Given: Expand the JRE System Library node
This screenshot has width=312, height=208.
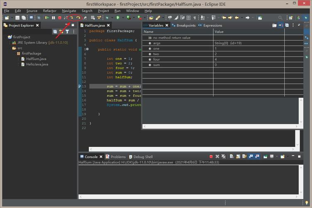Looking at the screenshot, I should (10, 43).
